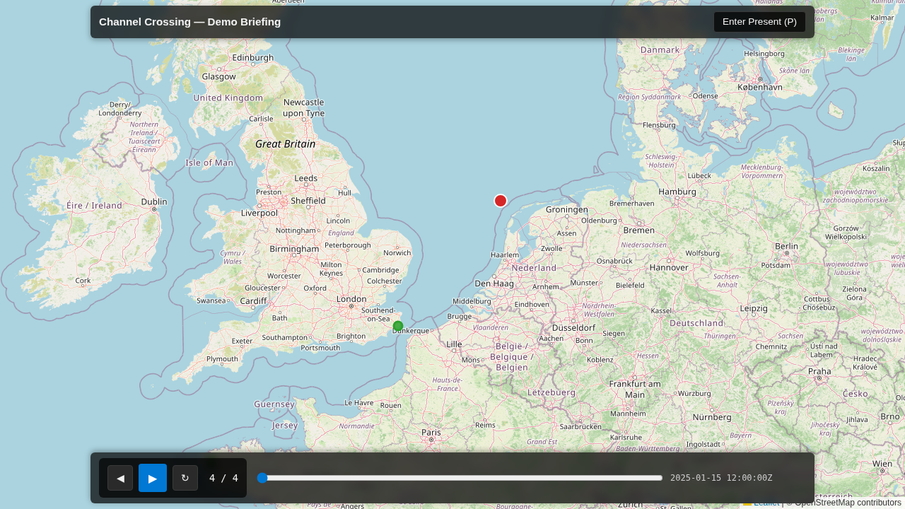Image resolution: width=905 pixels, height=509 pixels.
Task: Click the Great Britain label
Action: coord(286,144)
